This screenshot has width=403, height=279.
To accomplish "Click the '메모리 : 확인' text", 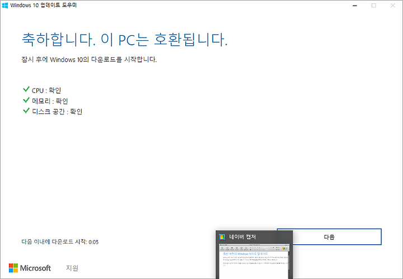I will click(x=50, y=101).
